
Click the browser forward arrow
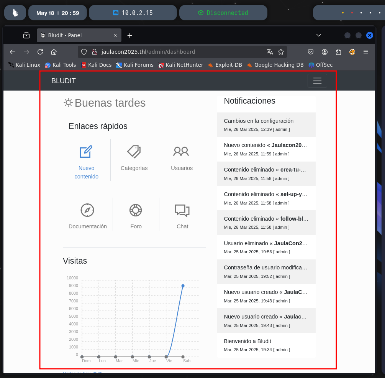[26, 52]
